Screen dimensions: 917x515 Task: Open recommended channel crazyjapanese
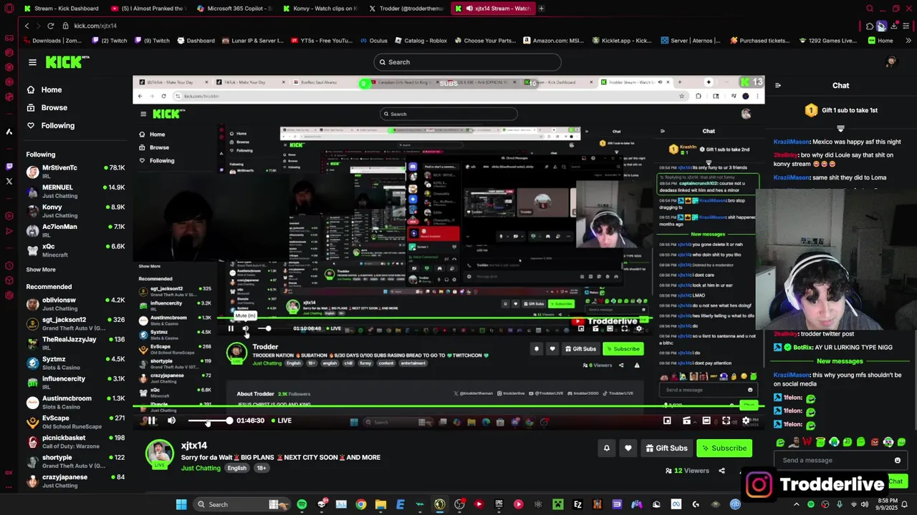point(75,481)
